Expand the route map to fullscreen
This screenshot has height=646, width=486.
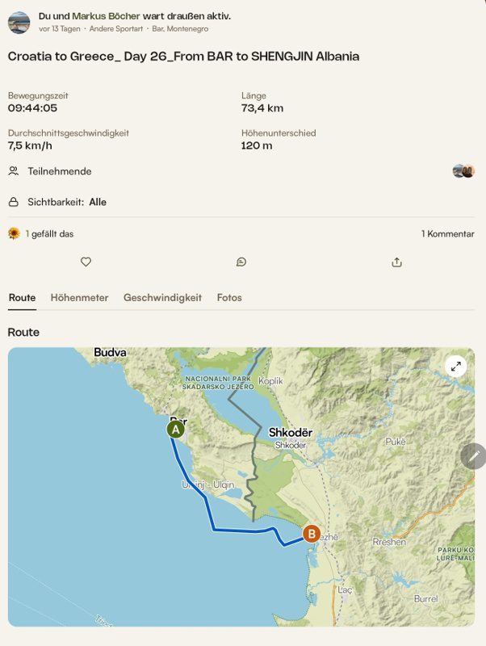click(456, 367)
